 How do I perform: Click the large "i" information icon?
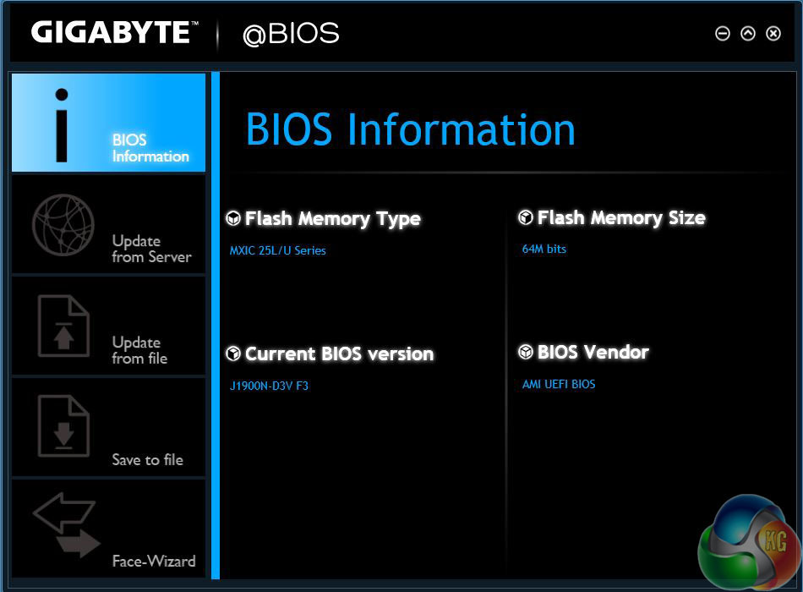click(61, 123)
